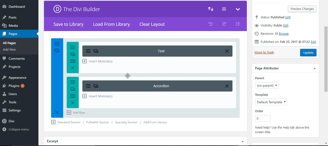Delete the row containing Text module
328x146 pixels.
tap(73, 68)
